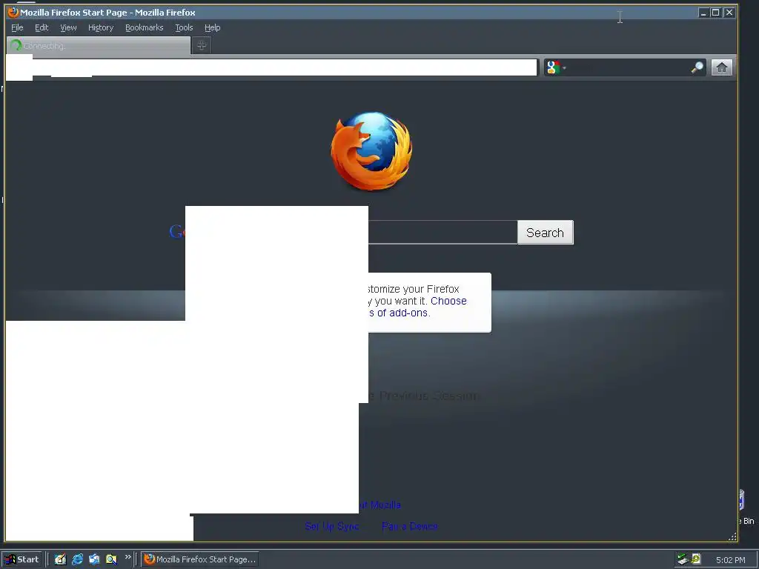The height and width of the screenshot is (569, 759).
Task: Open the Bookmarks menu
Action: pyautogui.click(x=145, y=27)
